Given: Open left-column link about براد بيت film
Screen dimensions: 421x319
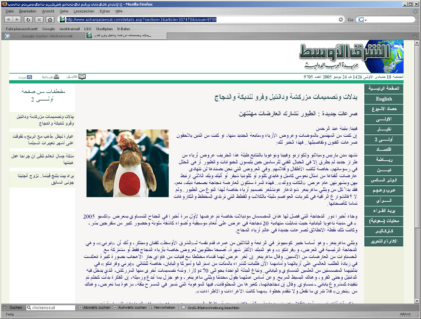Looking at the screenshot, I should pos(46,179).
